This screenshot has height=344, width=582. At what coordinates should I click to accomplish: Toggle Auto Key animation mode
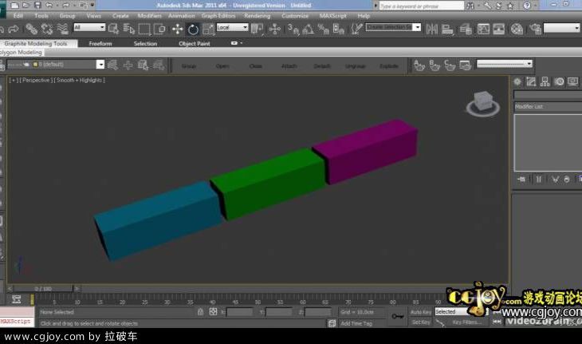pyautogui.click(x=421, y=312)
